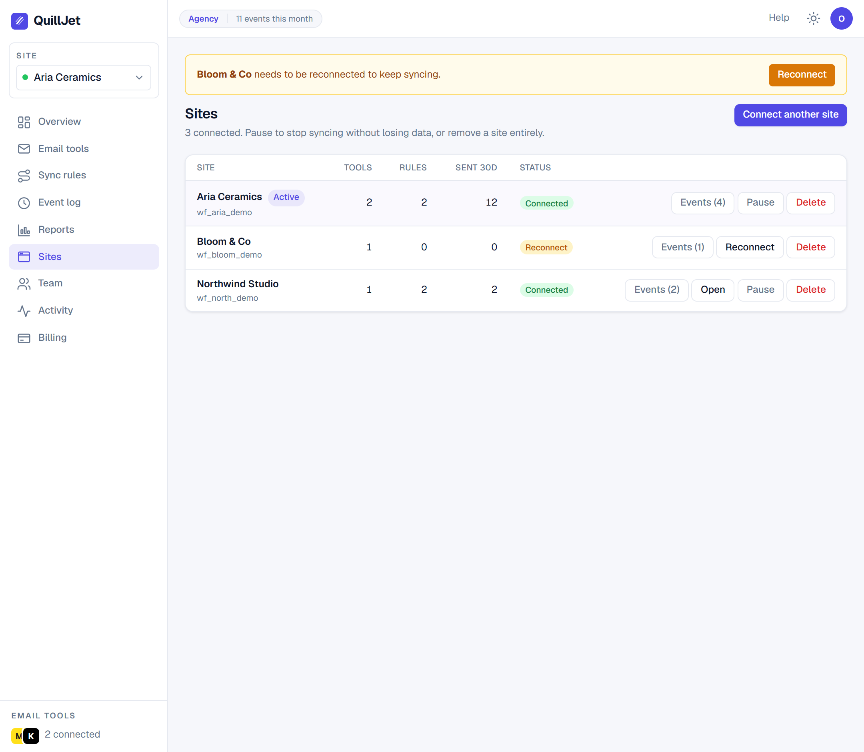The height and width of the screenshot is (752, 864).
Task: Click Connected status for Aria Ceramics
Action: (546, 203)
